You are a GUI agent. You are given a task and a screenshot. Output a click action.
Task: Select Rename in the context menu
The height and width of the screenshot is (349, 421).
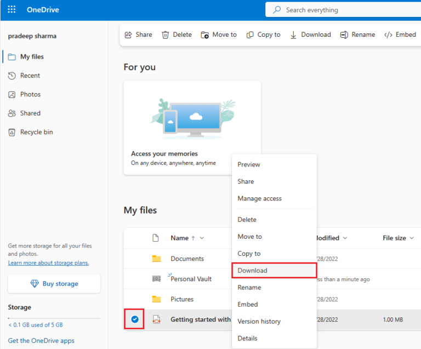(x=274, y=287)
